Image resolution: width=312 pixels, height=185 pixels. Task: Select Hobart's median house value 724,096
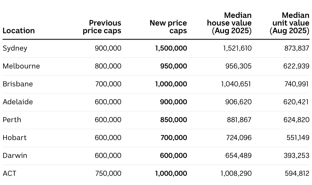tap(239, 138)
